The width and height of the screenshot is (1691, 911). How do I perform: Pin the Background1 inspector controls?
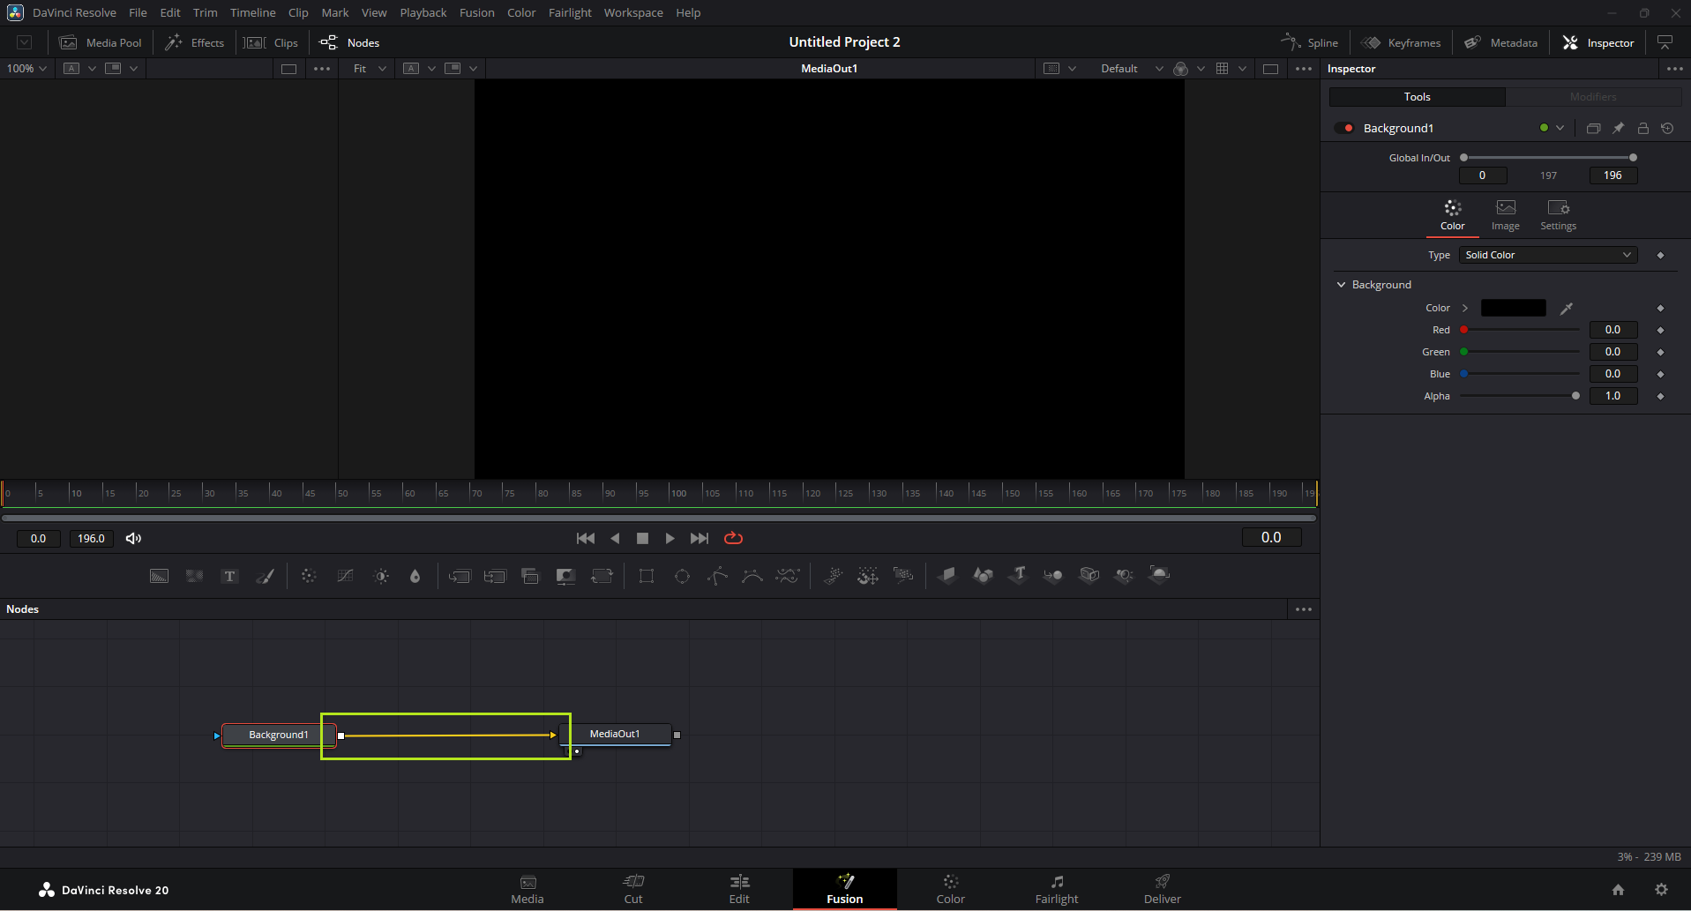[x=1618, y=128]
